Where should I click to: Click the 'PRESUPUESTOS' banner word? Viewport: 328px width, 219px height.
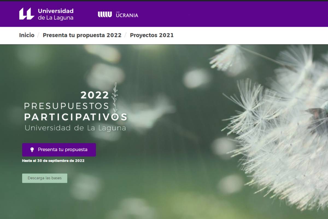click(x=66, y=106)
